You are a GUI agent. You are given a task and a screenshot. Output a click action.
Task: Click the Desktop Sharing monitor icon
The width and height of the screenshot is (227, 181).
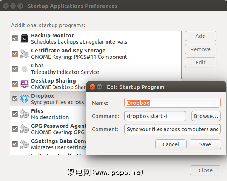[x=25, y=84]
